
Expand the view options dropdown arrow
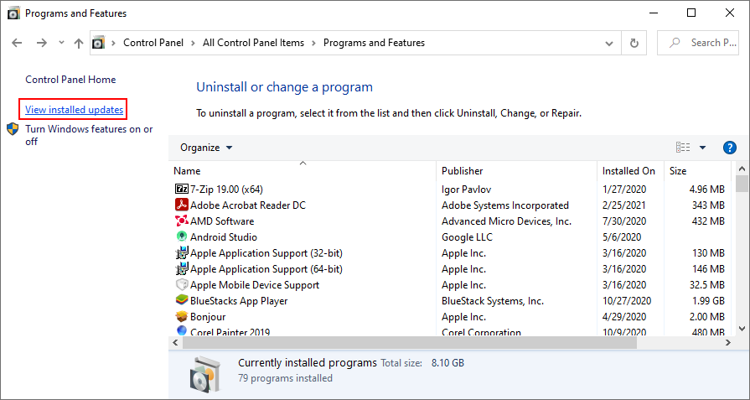[703, 148]
